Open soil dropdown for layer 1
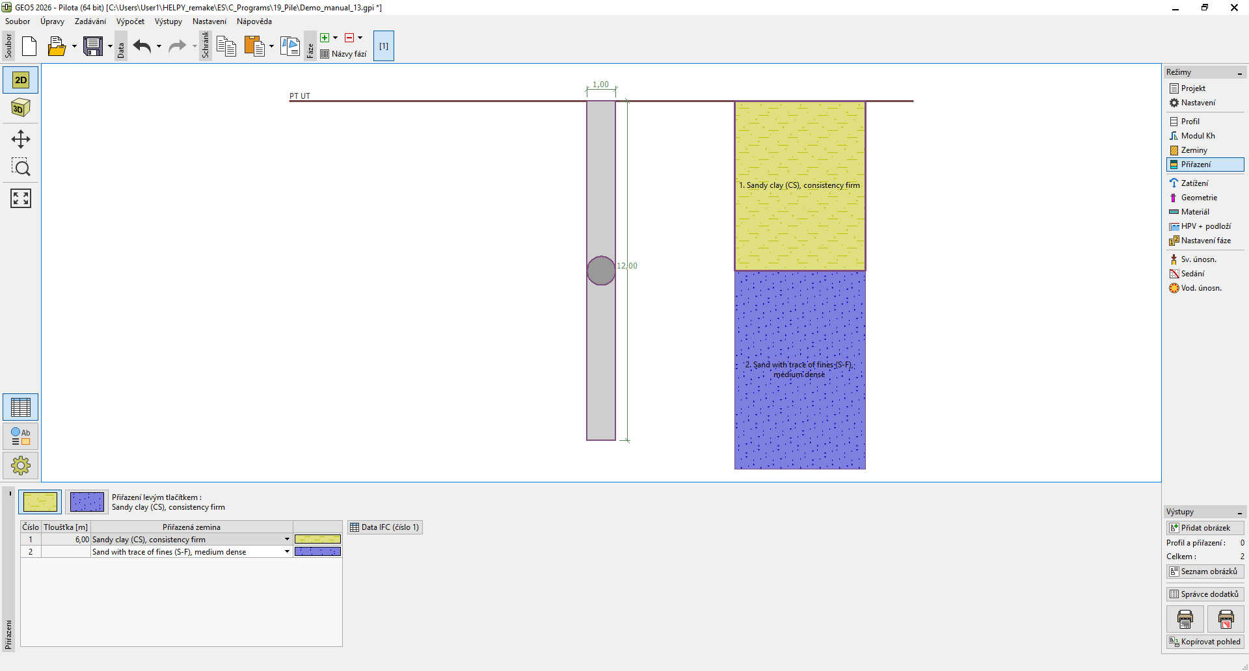 pyautogui.click(x=287, y=539)
